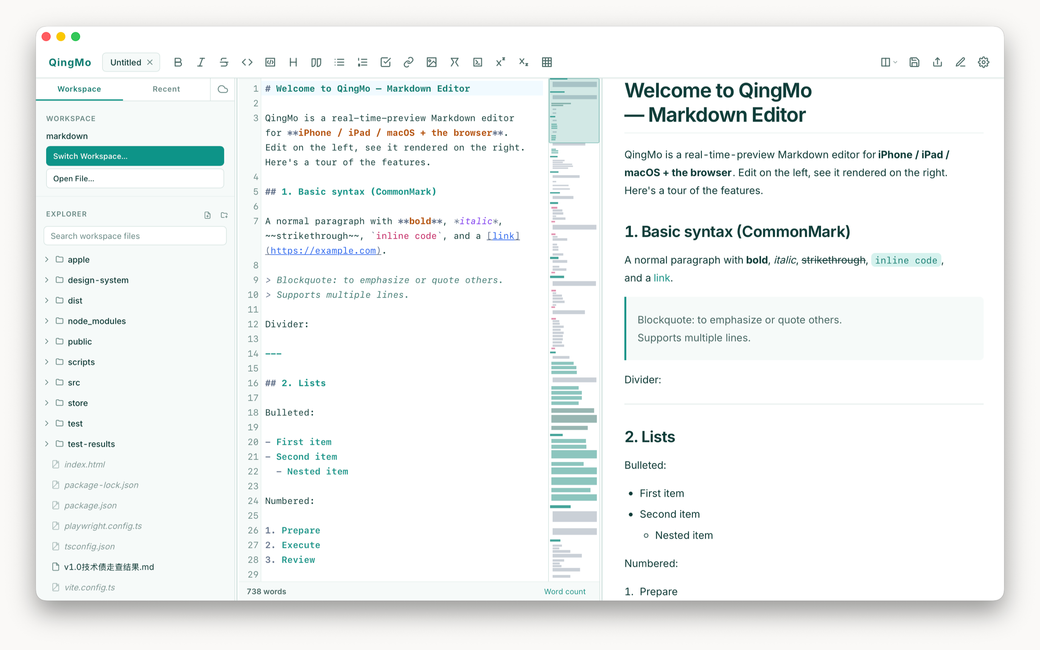Expand the scripts folder chevron
The image size is (1040, 650).
tap(47, 362)
